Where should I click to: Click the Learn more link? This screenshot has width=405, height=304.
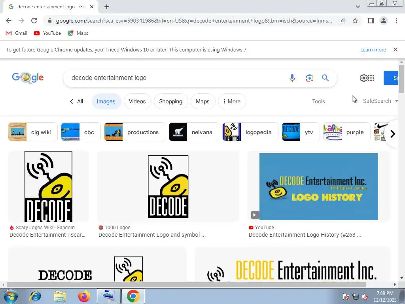click(373, 49)
